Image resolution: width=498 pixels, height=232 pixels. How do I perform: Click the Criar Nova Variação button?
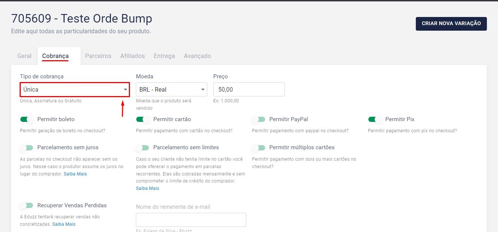coord(451,24)
